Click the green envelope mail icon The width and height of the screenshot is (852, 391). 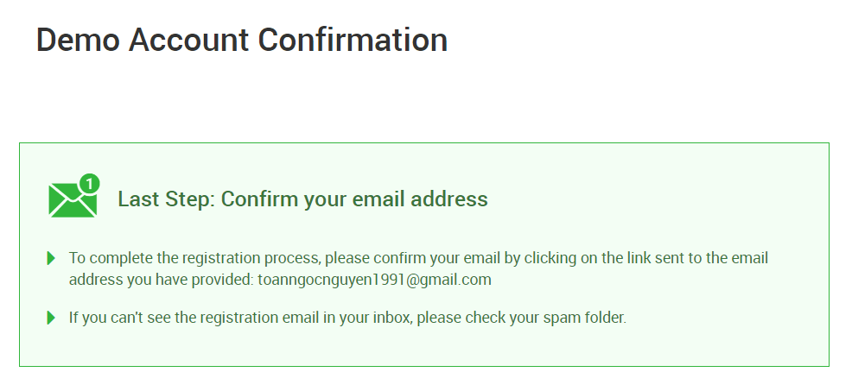click(x=71, y=200)
